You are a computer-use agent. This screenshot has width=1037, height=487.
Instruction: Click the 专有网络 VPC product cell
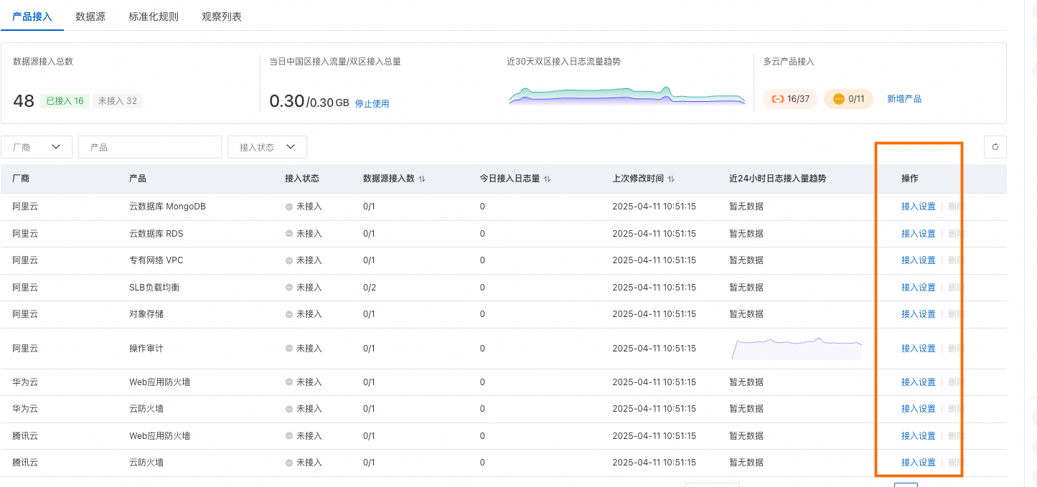coord(156,260)
